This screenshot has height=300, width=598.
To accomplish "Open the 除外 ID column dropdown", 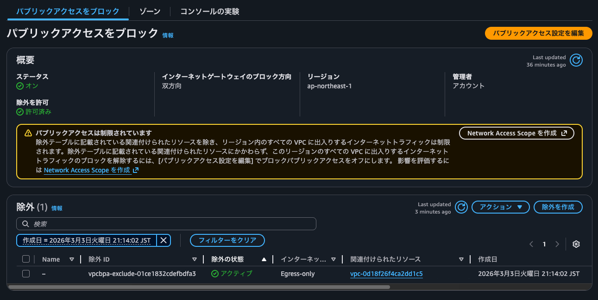I will click(195, 259).
